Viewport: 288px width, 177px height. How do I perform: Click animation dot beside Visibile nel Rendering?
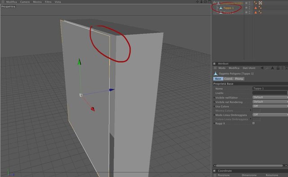[214, 102]
